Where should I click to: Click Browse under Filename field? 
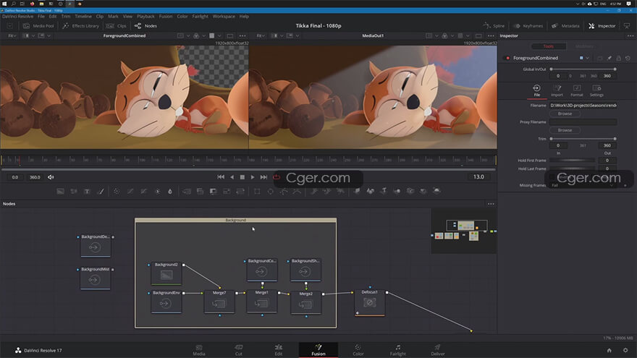[x=565, y=114]
